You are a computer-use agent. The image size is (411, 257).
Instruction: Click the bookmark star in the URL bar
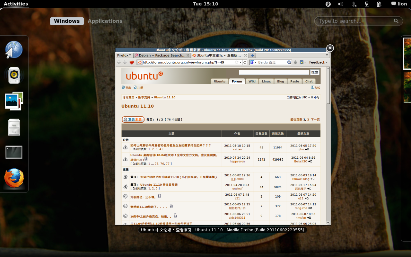pos(237,62)
